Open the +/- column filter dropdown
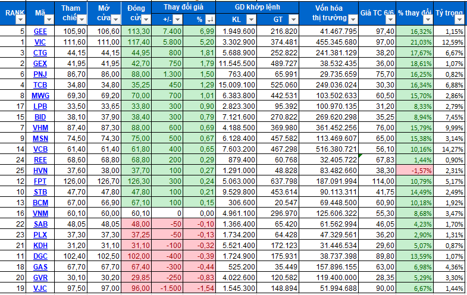 coord(177,20)
